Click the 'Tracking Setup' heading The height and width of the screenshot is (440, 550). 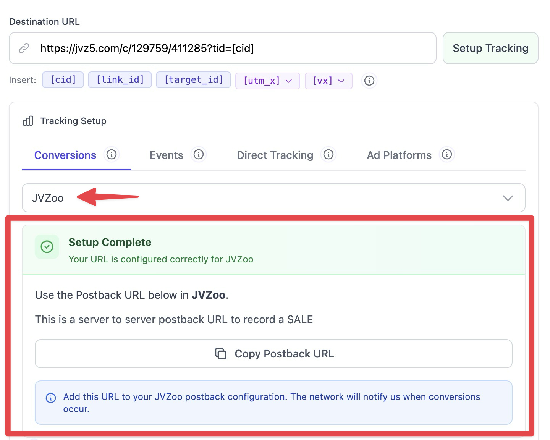(x=73, y=121)
